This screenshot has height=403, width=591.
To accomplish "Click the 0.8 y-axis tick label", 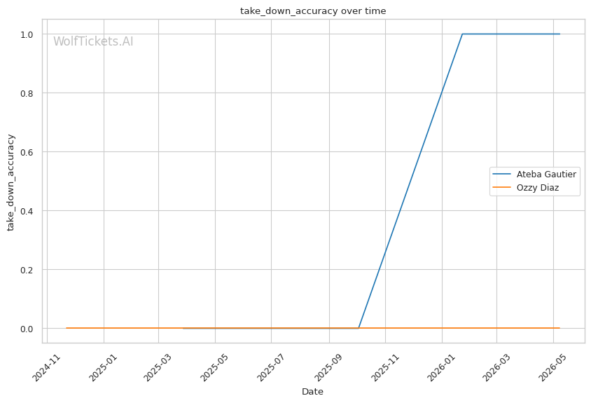I will pos(27,93).
